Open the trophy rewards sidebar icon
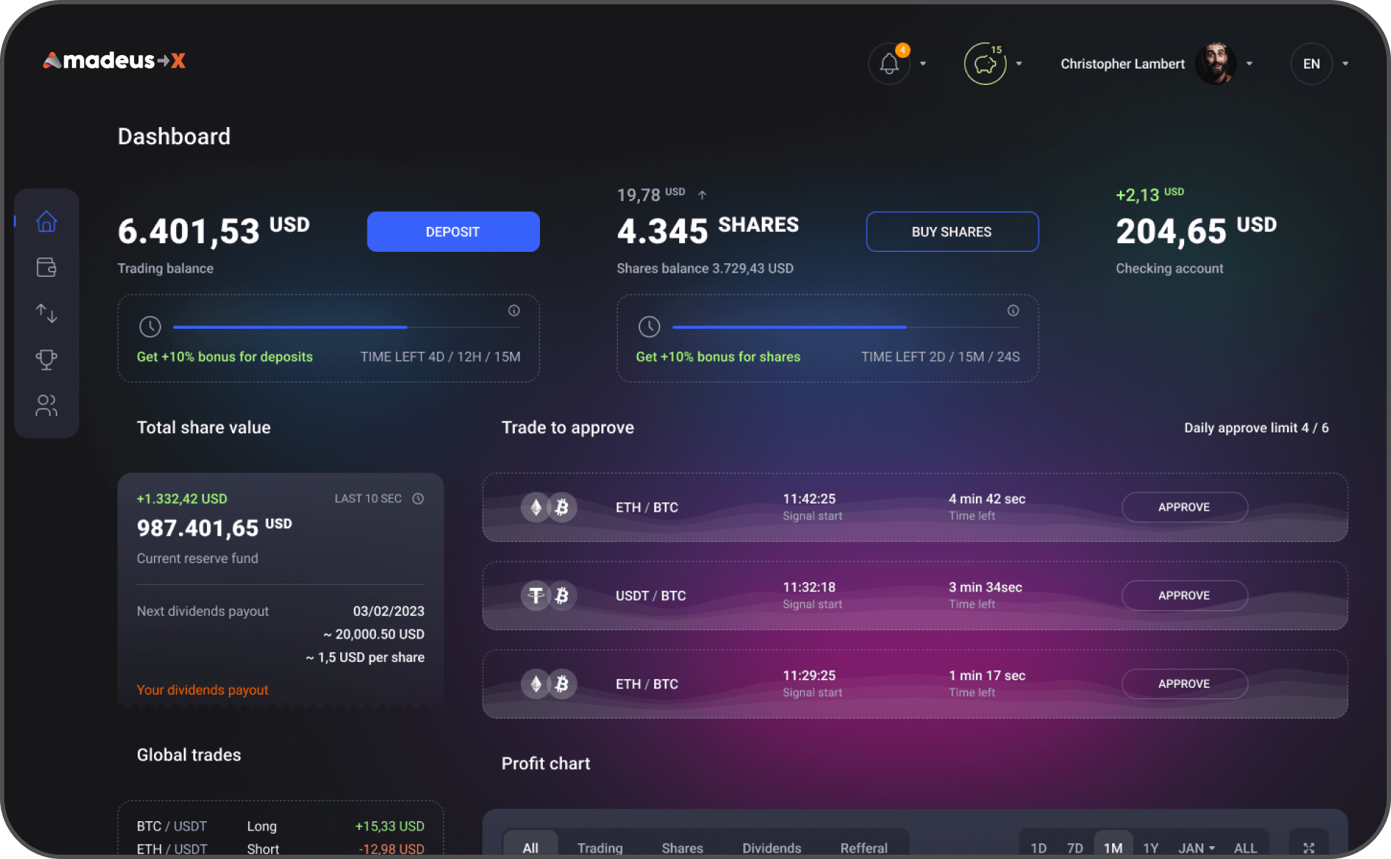Image resolution: width=1391 pixels, height=859 pixels. coord(46,360)
